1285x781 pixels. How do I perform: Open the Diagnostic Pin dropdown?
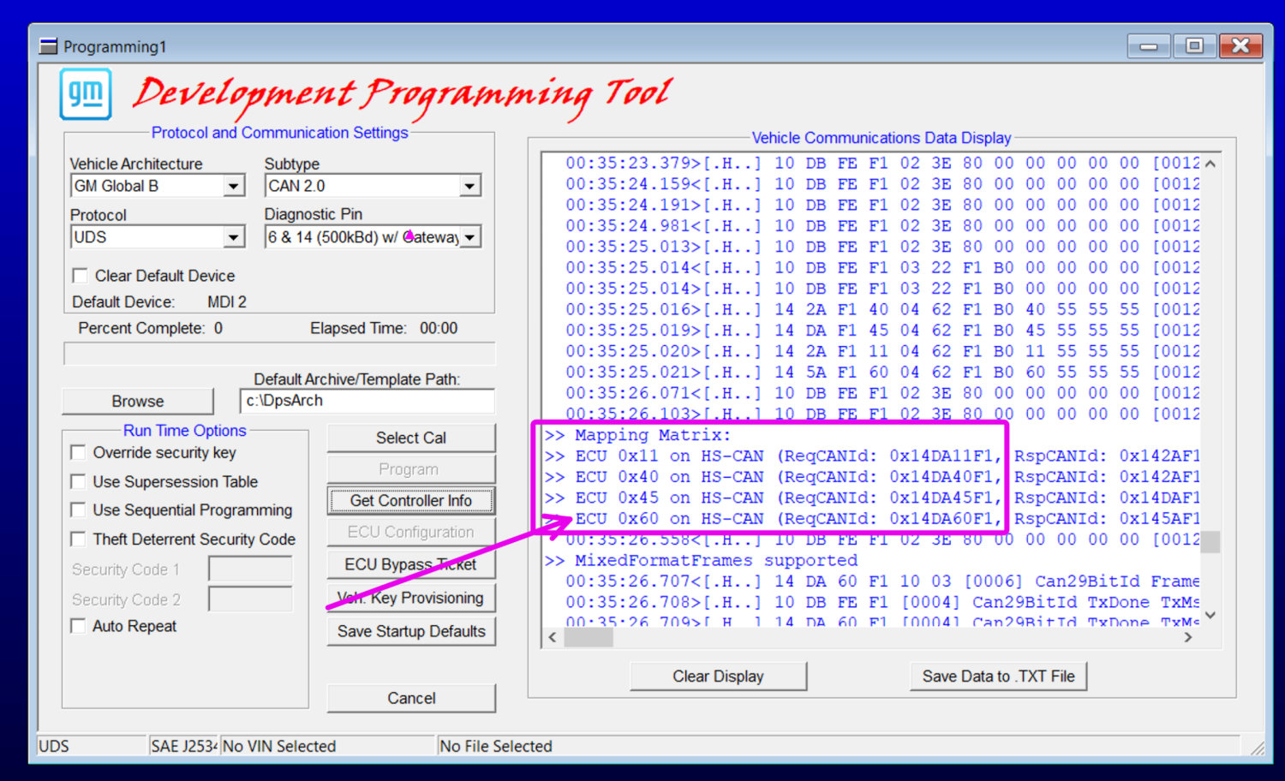pos(469,237)
